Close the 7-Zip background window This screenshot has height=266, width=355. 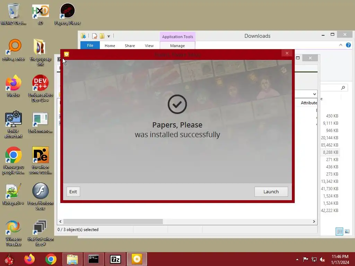point(310,58)
